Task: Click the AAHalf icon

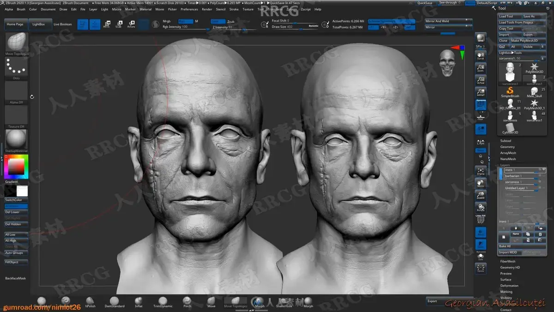Action: click(x=481, y=92)
